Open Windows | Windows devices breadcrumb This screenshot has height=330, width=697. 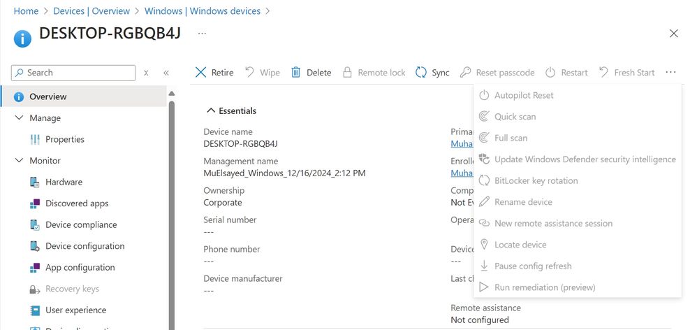[203, 11]
